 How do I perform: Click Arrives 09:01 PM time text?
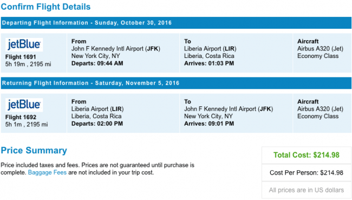[x=209, y=124]
